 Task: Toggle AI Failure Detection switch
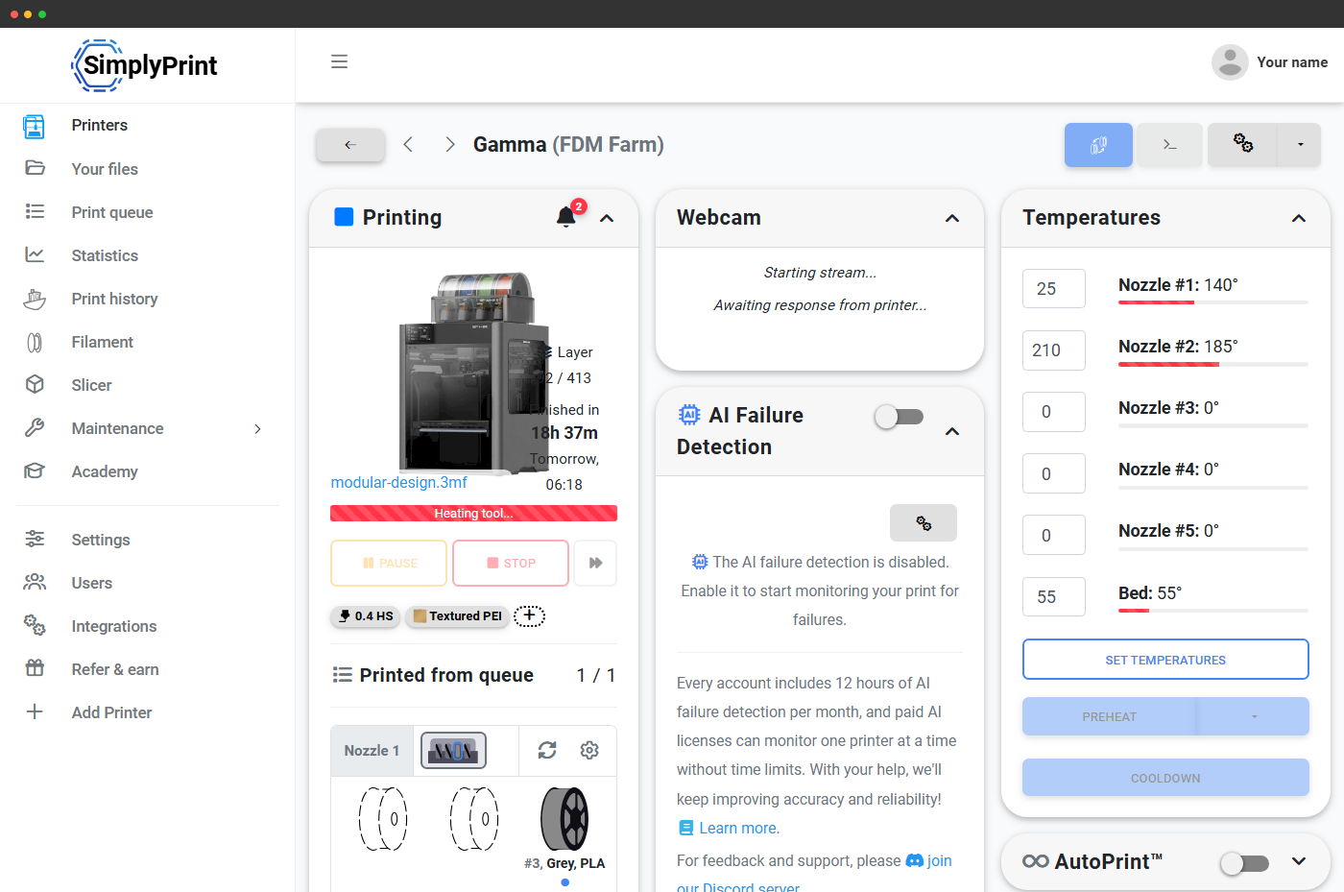tap(900, 417)
